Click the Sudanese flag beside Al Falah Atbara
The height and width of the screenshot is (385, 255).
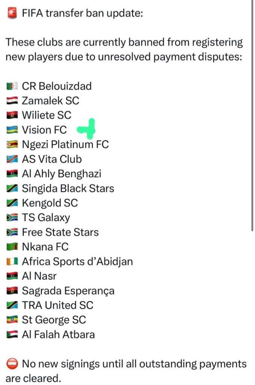[12, 335]
